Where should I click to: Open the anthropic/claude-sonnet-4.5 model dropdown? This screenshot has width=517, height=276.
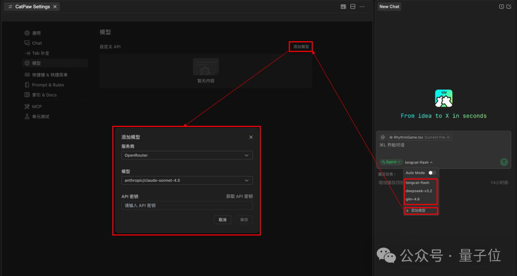click(187, 180)
